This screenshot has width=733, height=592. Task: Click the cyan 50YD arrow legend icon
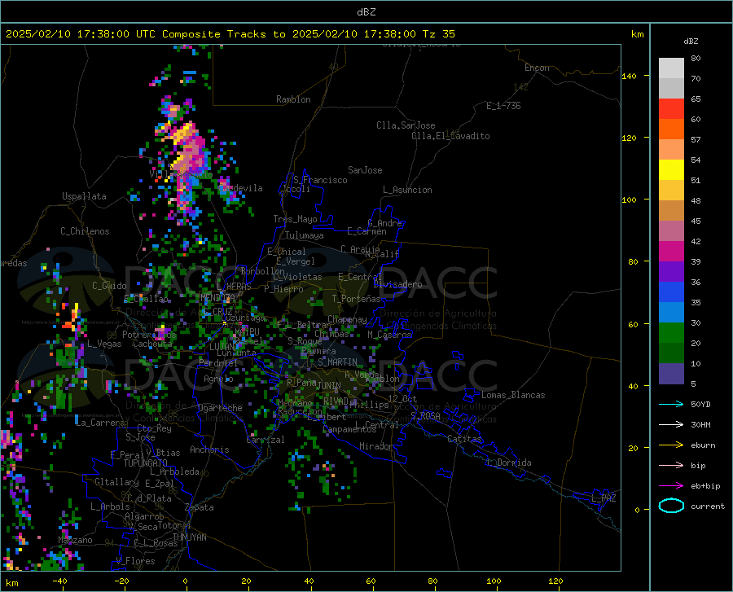pyautogui.click(x=671, y=404)
